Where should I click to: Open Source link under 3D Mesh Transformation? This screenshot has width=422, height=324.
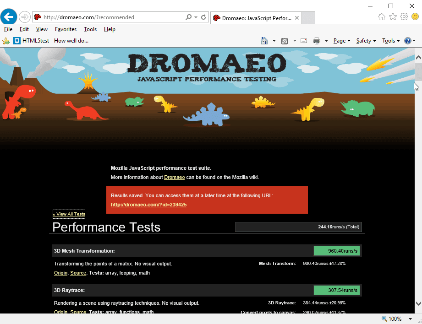click(78, 273)
